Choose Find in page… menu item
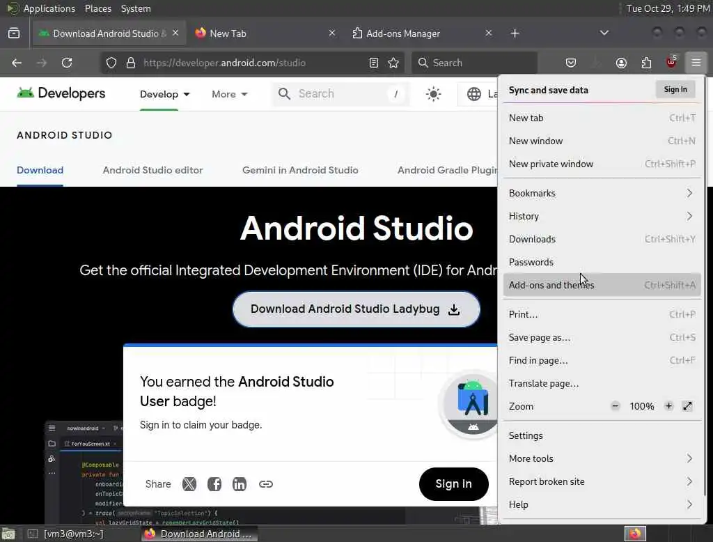713x542 pixels. [x=602, y=360]
